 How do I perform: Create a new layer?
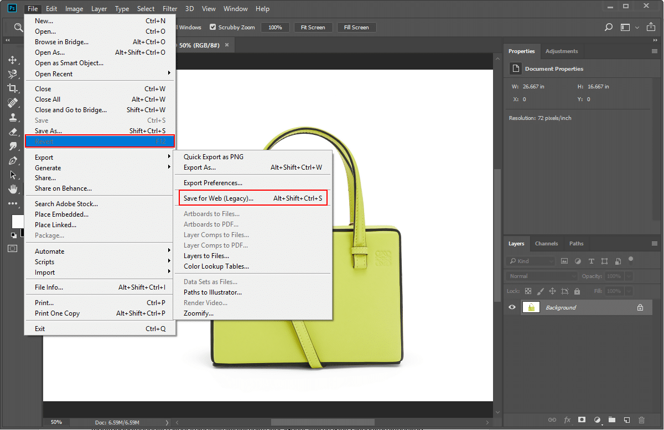coord(626,420)
